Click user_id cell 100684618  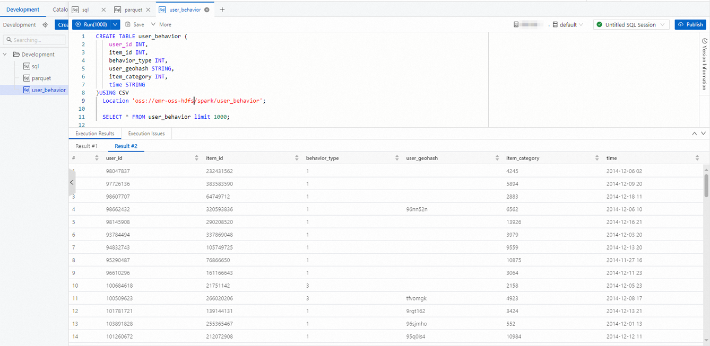pyautogui.click(x=119, y=286)
